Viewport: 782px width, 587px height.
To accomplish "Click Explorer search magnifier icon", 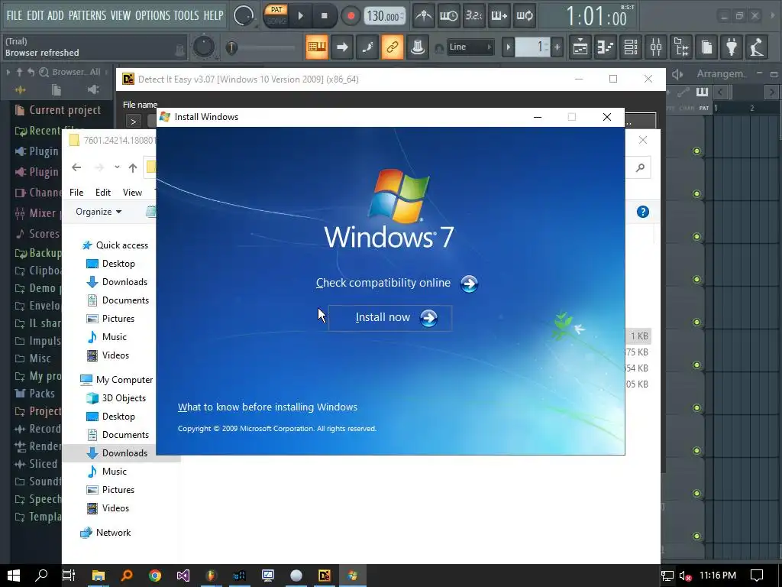I will [641, 167].
